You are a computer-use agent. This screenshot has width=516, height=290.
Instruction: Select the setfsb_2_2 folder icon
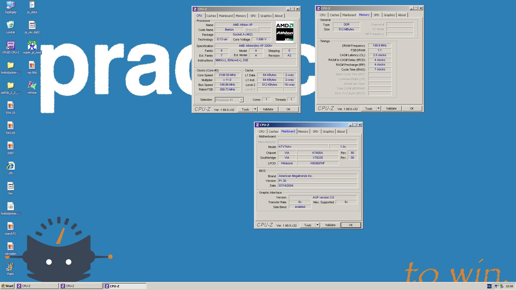click(x=10, y=88)
